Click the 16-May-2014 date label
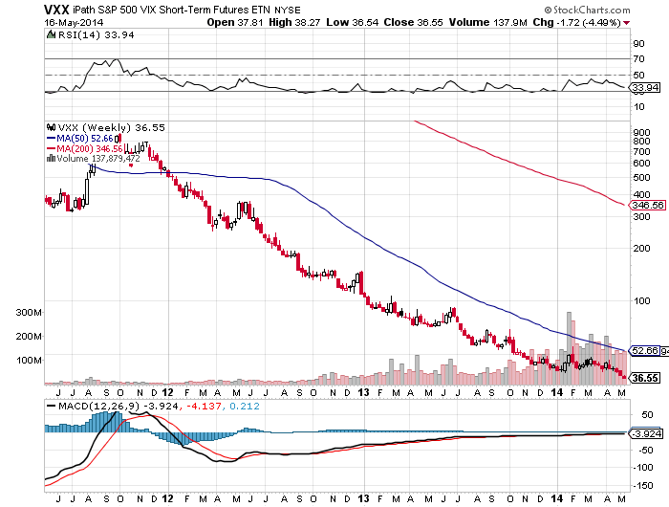669x507 pixels. click(x=74, y=23)
